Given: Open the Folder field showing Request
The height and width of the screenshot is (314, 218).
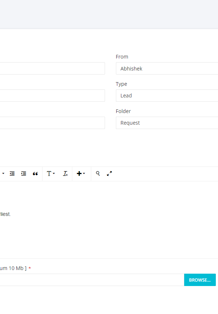Looking at the screenshot, I should pyautogui.click(x=167, y=123).
